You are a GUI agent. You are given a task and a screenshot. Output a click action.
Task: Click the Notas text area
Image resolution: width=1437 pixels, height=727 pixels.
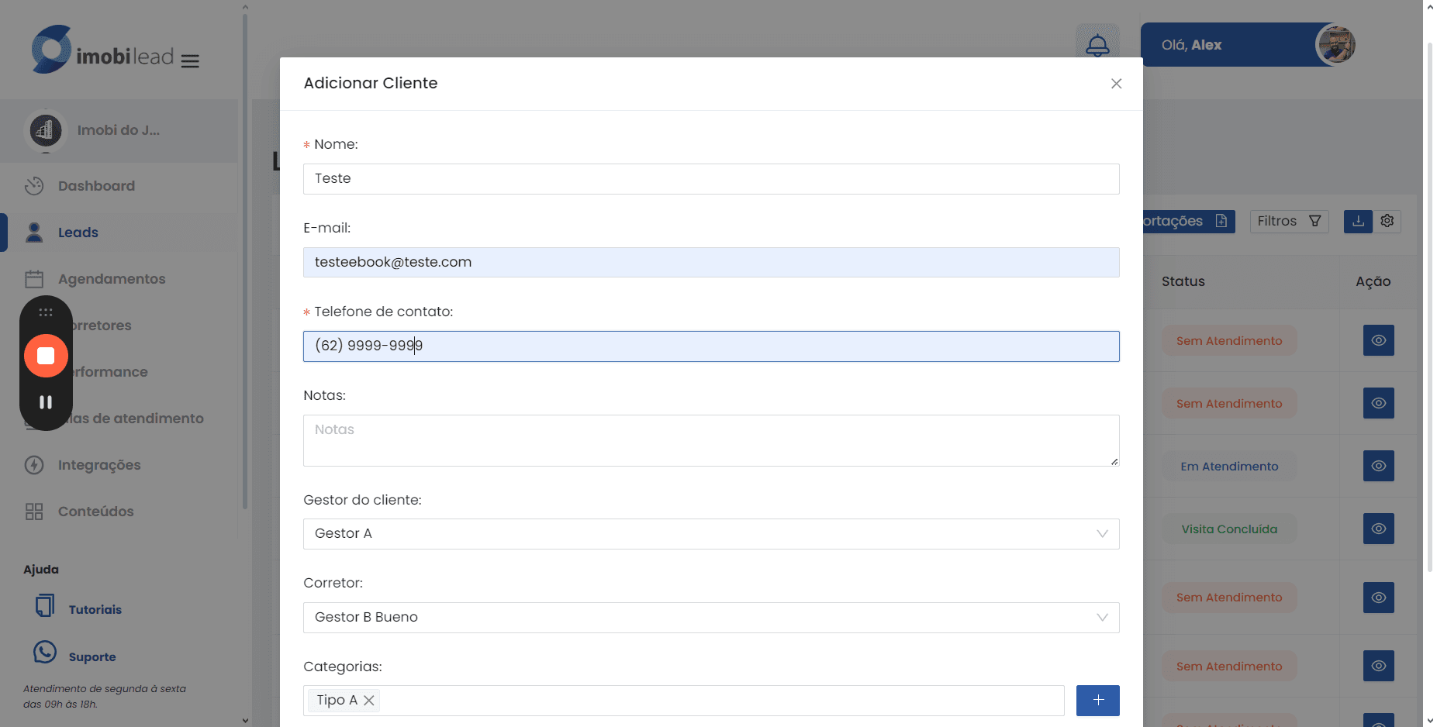coord(711,440)
